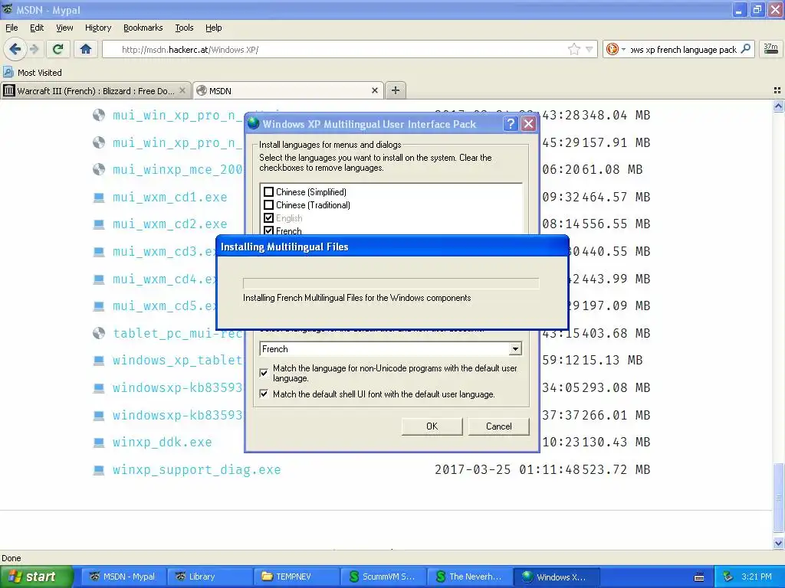
Task: Reload the page with the refresh icon
Action: (57, 49)
